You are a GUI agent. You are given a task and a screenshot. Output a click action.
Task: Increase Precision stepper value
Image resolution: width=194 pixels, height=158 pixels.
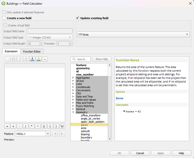[x=71, y=42]
